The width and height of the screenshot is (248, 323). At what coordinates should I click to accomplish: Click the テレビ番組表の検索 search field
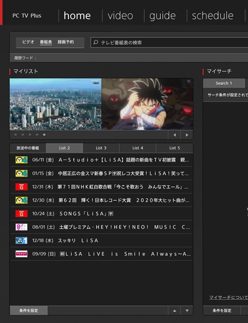pyautogui.click(x=170, y=43)
